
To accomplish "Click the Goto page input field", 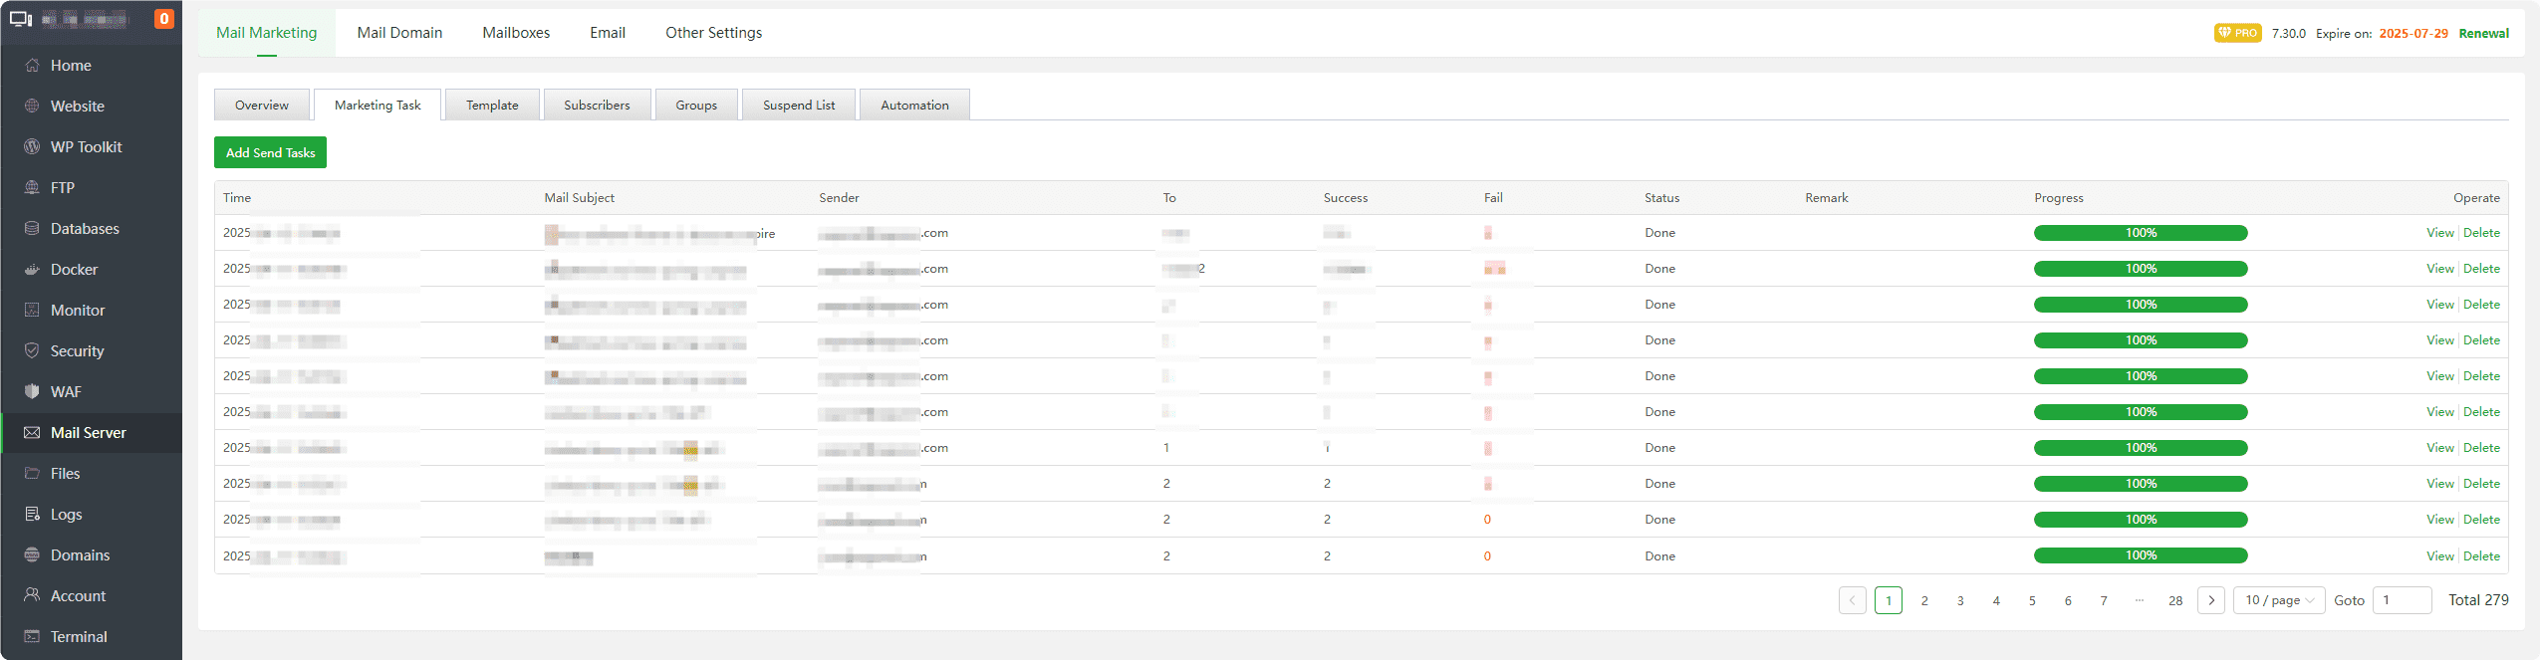I will pos(2403,600).
